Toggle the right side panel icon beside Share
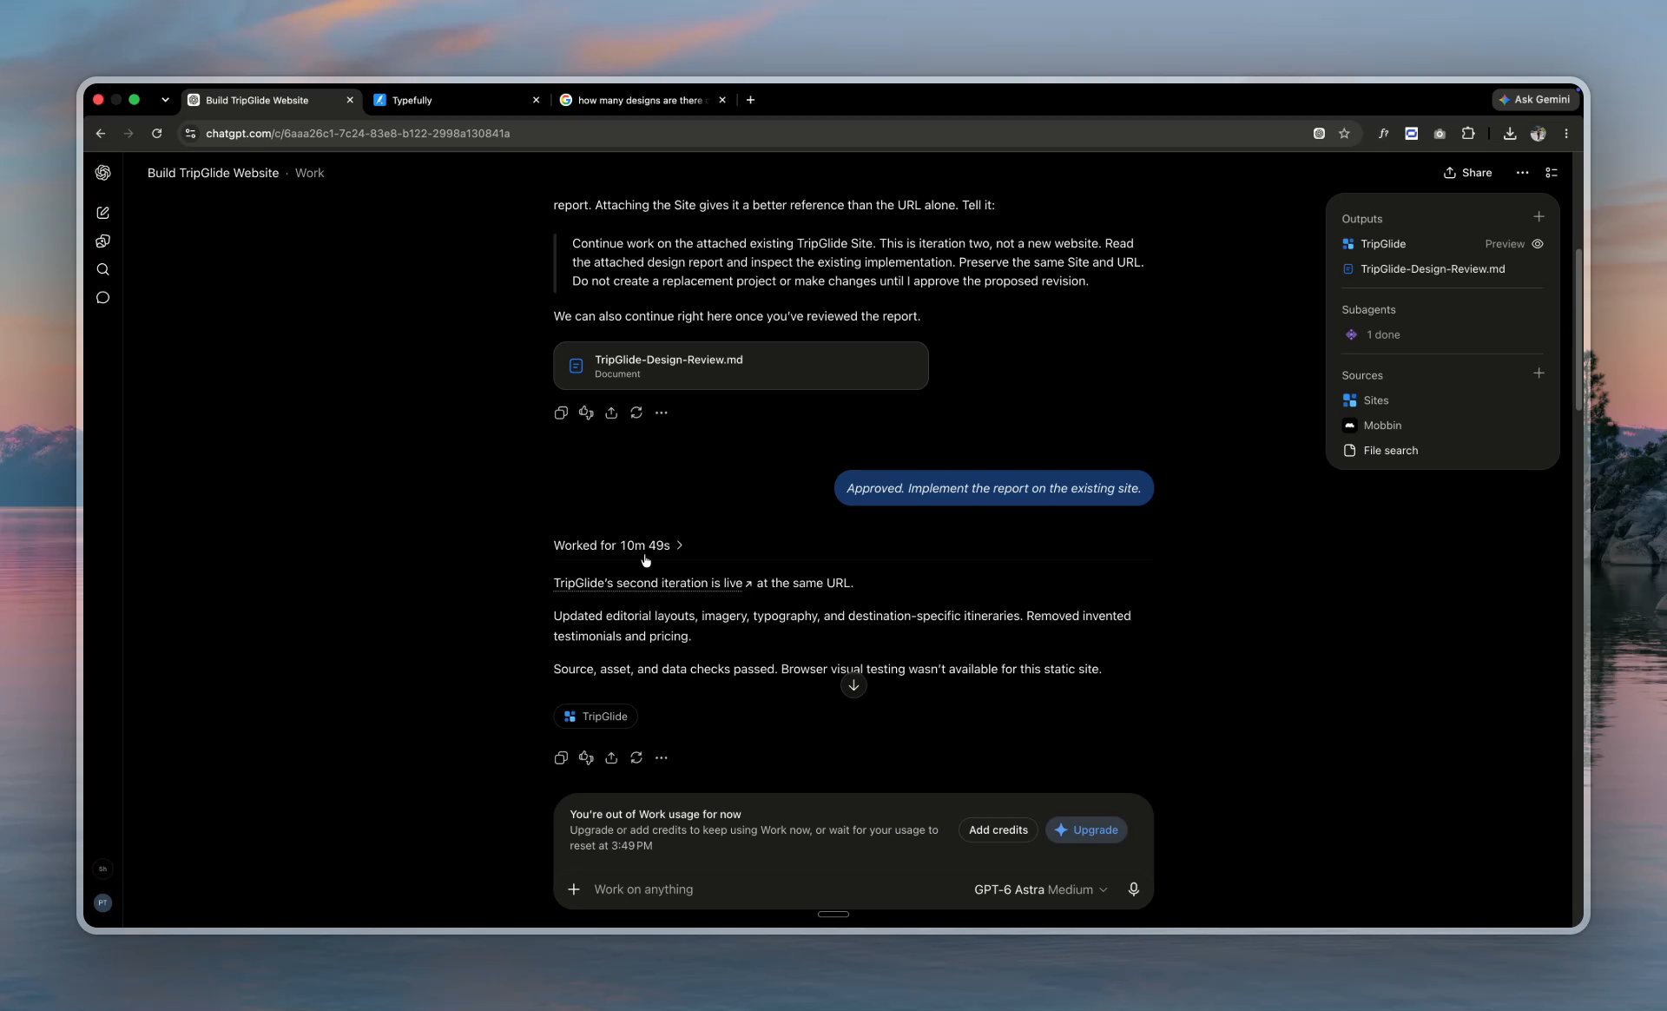This screenshot has height=1011, width=1667. pyautogui.click(x=1552, y=173)
